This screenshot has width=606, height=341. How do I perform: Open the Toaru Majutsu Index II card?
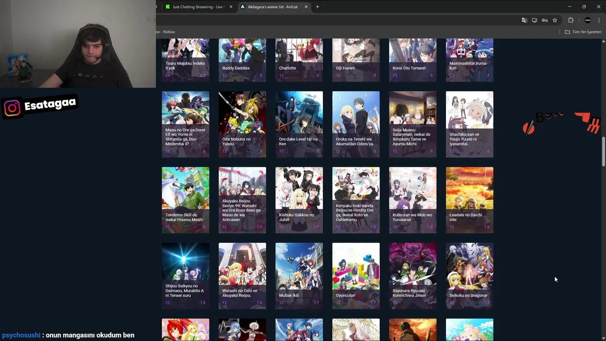click(186, 60)
